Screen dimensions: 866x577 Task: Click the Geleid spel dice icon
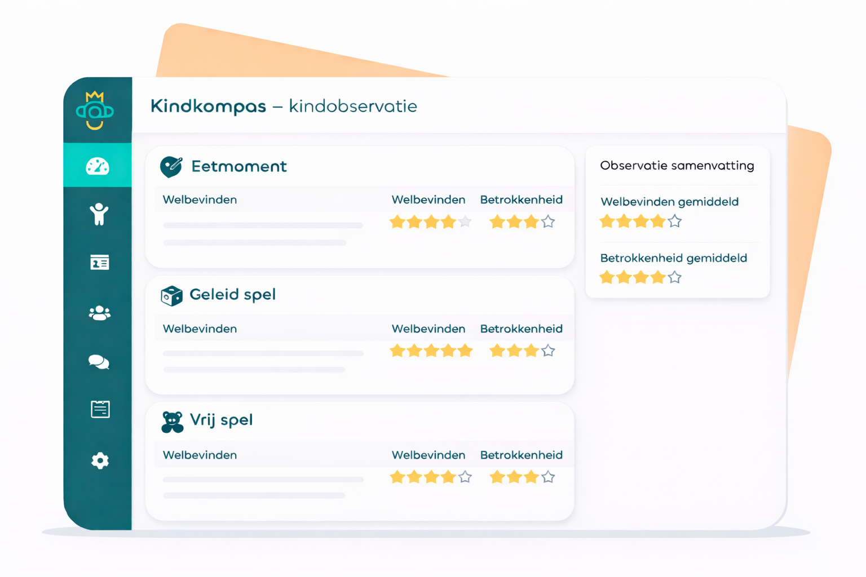(171, 295)
